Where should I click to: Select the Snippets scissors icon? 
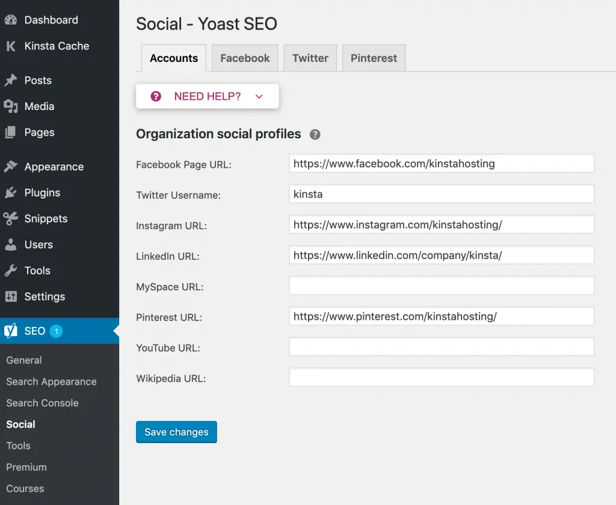(x=13, y=218)
